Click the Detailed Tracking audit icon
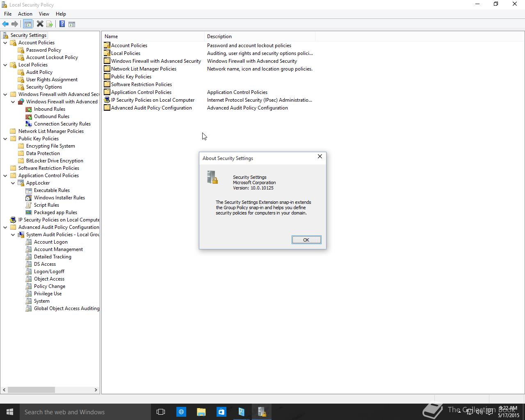 tap(29, 257)
